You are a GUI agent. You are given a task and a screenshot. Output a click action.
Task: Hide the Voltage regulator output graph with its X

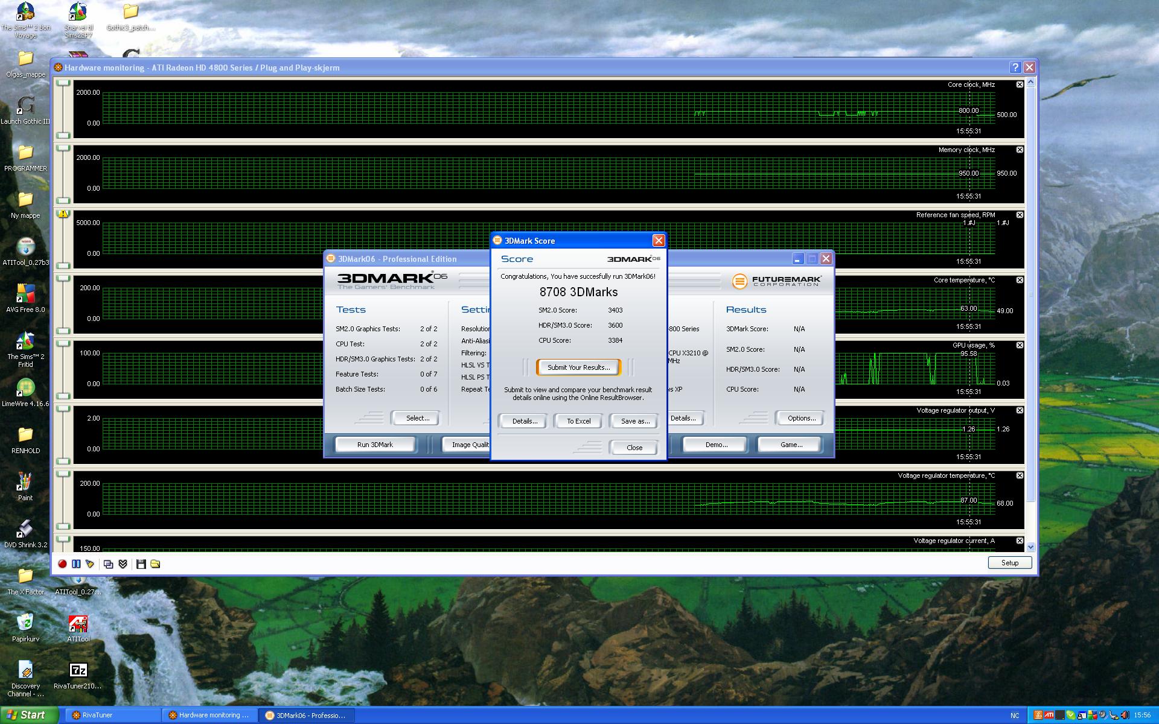pyautogui.click(x=1020, y=410)
